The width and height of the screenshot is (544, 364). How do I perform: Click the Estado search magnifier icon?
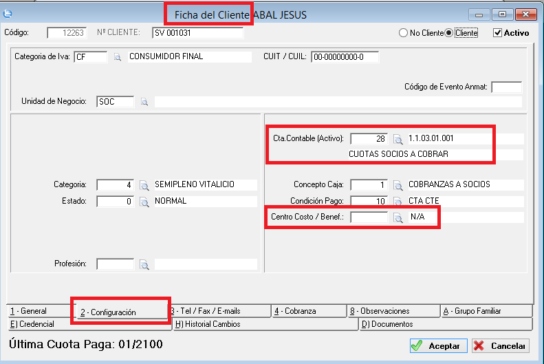(x=144, y=202)
